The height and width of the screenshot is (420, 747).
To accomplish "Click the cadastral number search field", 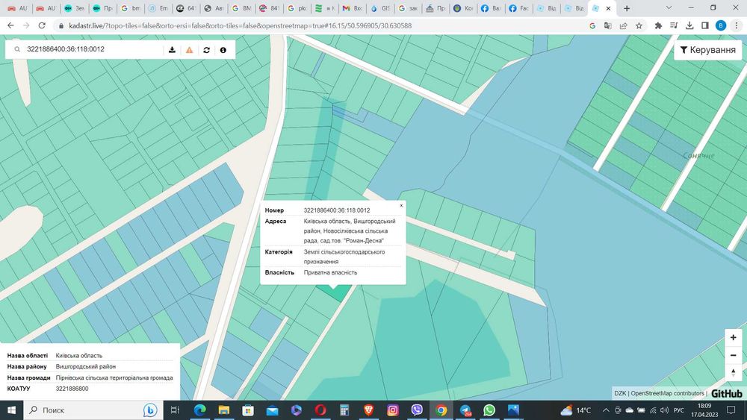I will click(90, 50).
